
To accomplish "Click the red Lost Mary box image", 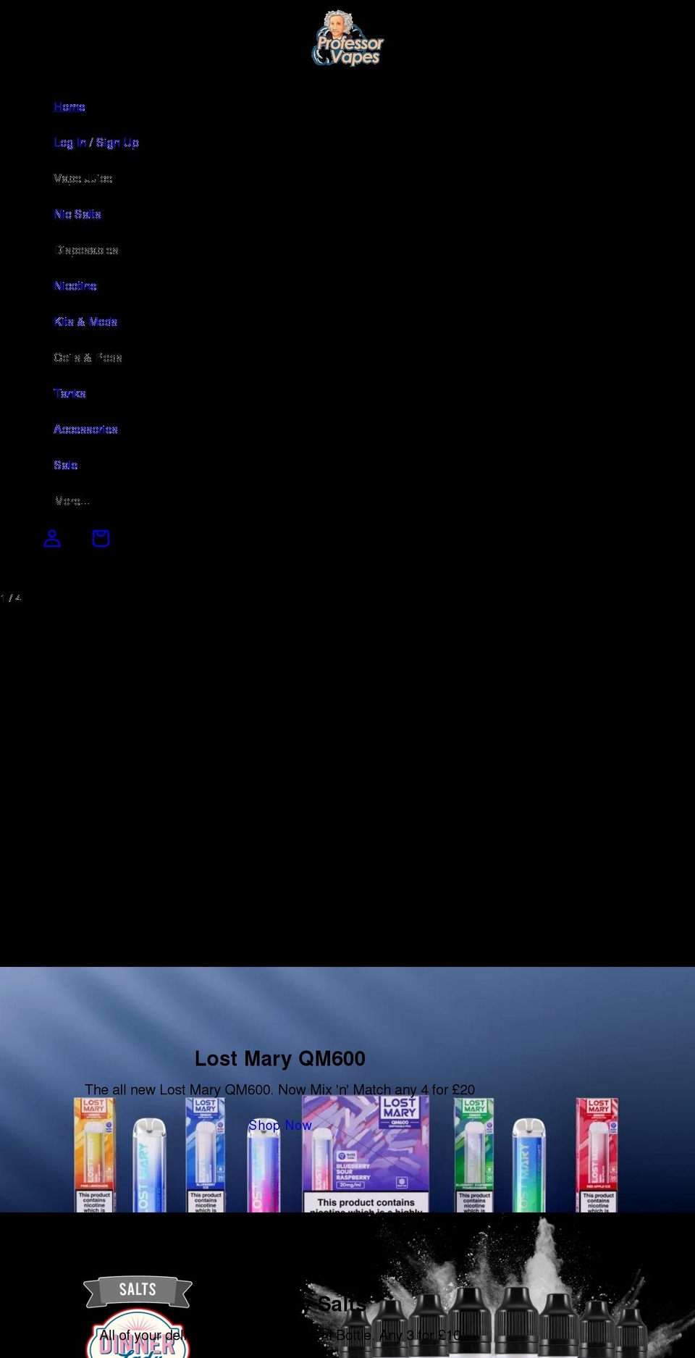I will (x=597, y=1155).
